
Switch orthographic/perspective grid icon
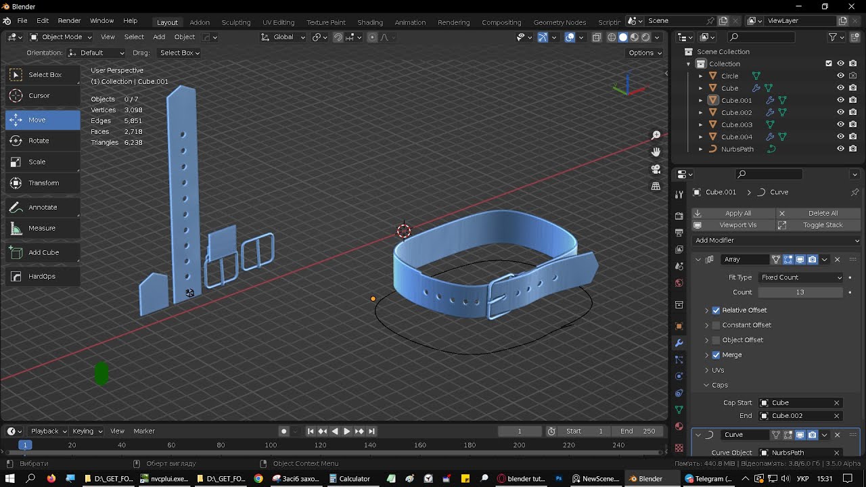coord(656,186)
